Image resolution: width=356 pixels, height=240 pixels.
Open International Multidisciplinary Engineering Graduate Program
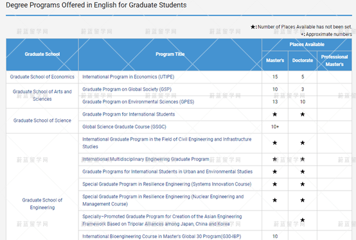click(145, 159)
